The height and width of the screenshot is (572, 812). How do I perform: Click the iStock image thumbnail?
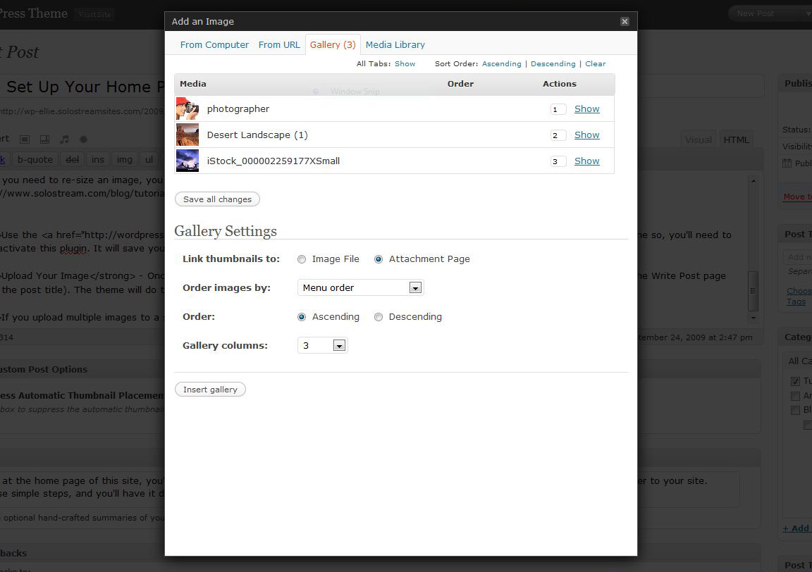pos(187,161)
